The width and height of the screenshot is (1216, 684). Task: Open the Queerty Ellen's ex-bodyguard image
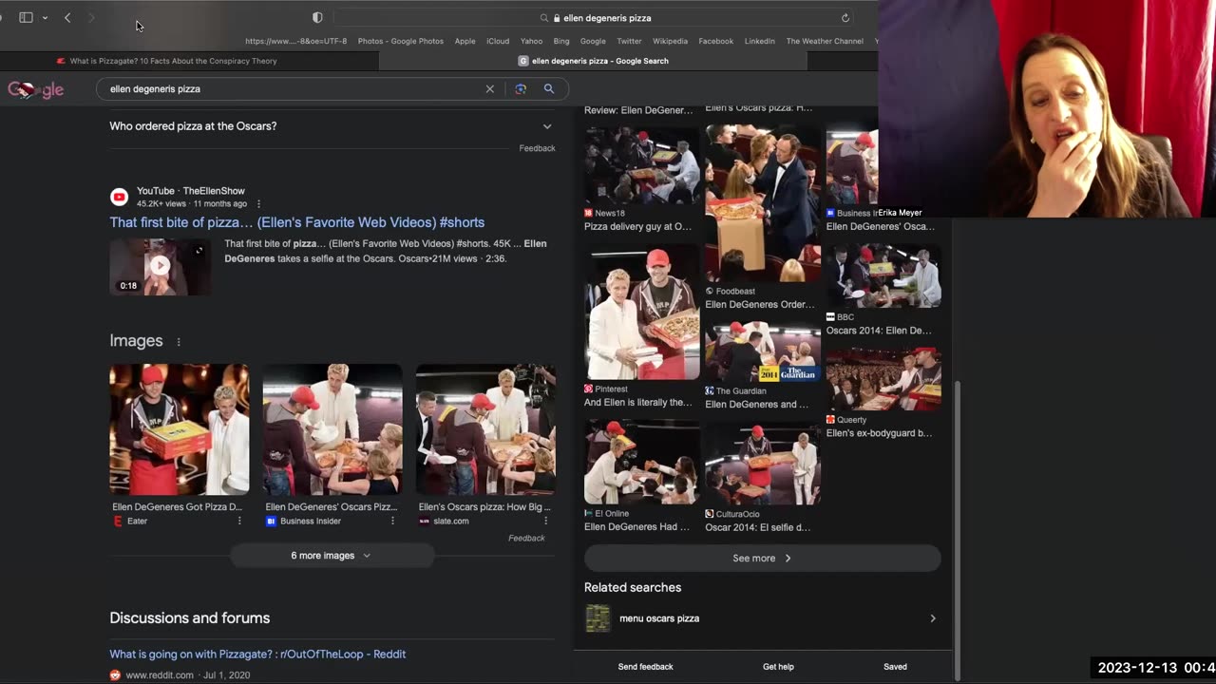tap(883, 379)
